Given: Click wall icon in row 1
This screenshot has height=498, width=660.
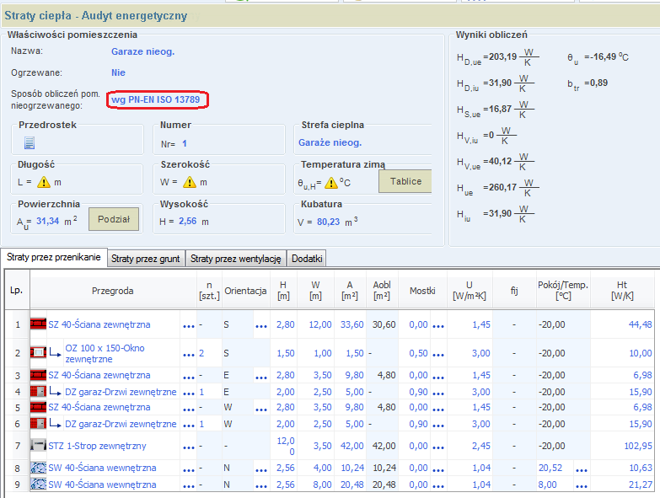Looking at the screenshot, I should pos(38,324).
